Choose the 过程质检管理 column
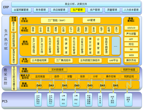The image size is (143, 110). click(58, 46)
